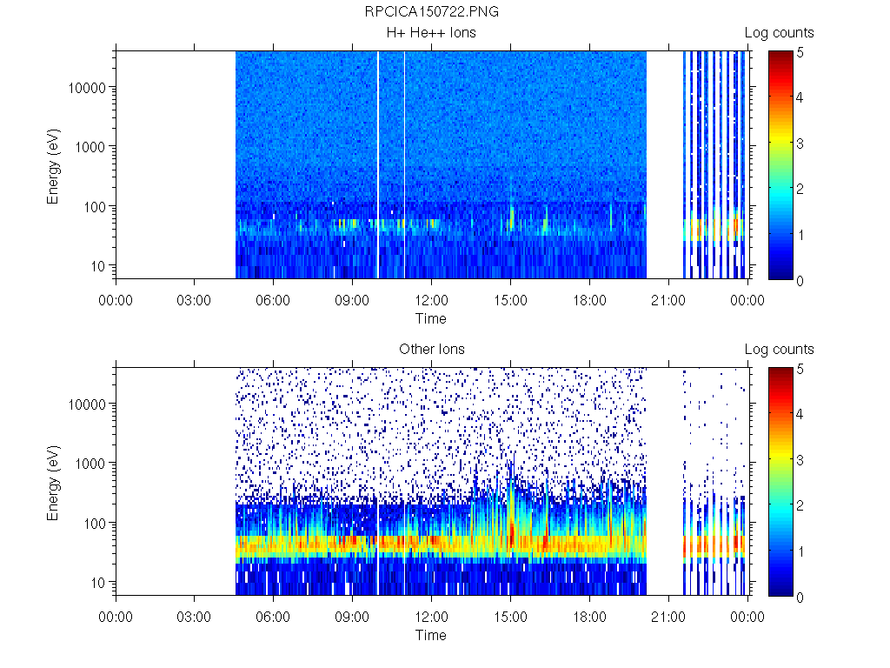
Task: Click the 10000 energy tick on top plot
Action: (87, 88)
